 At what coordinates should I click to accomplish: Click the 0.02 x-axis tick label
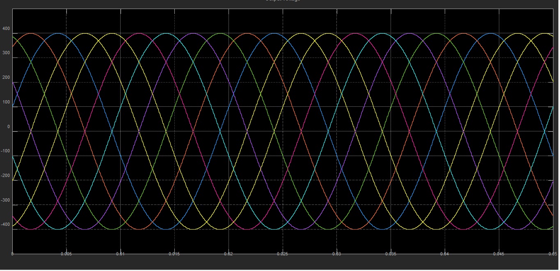coord(229,254)
